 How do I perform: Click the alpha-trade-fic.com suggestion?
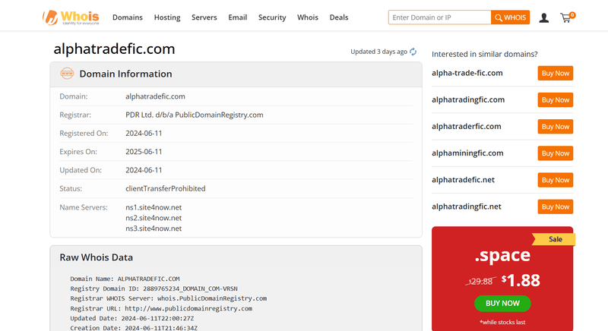tap(467, 73)
